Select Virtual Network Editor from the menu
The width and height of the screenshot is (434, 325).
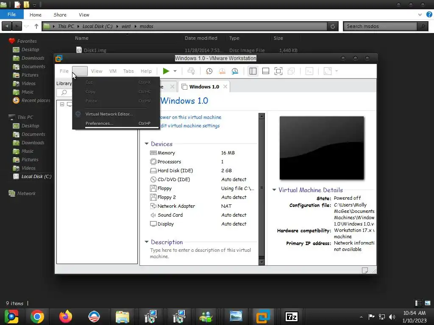tap(116, 114)
